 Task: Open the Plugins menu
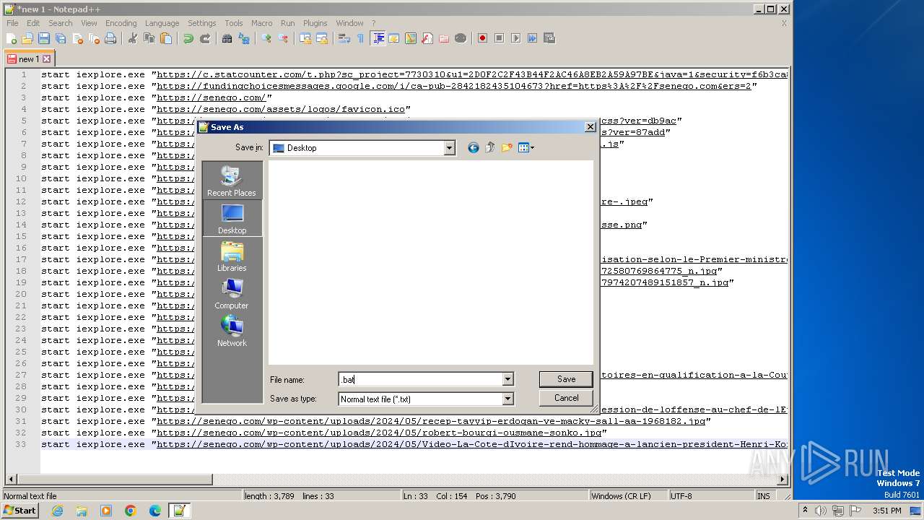pyautogui.click(x=315, y=23)
